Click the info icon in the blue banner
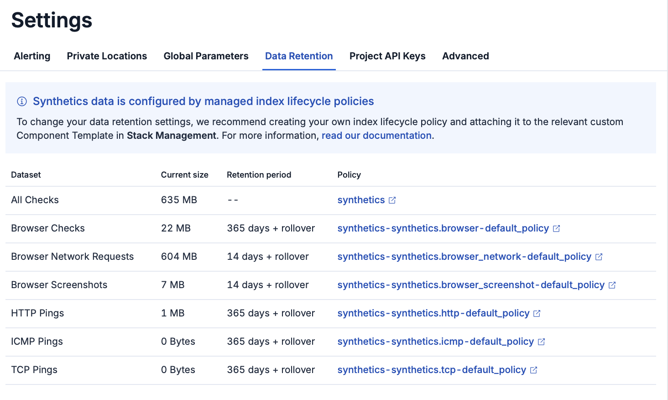 21,101
